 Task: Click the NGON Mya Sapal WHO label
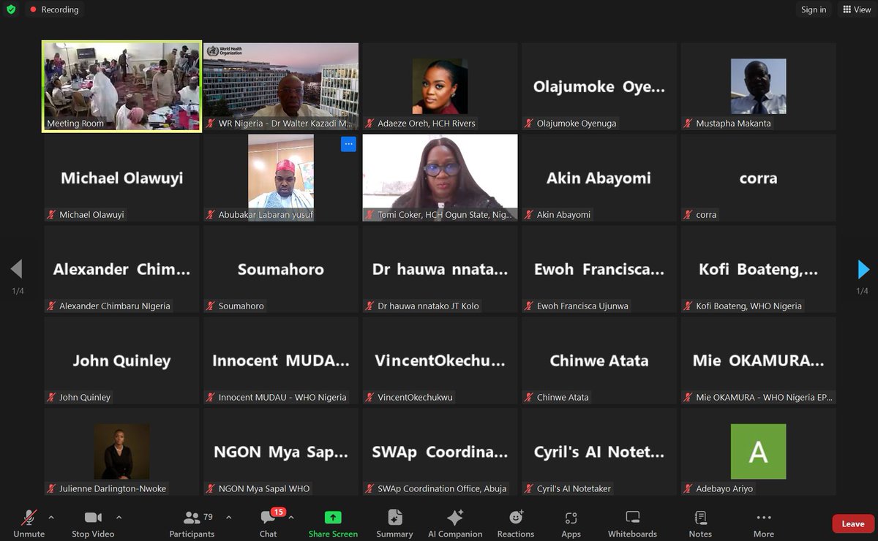[x=264, y=489]
